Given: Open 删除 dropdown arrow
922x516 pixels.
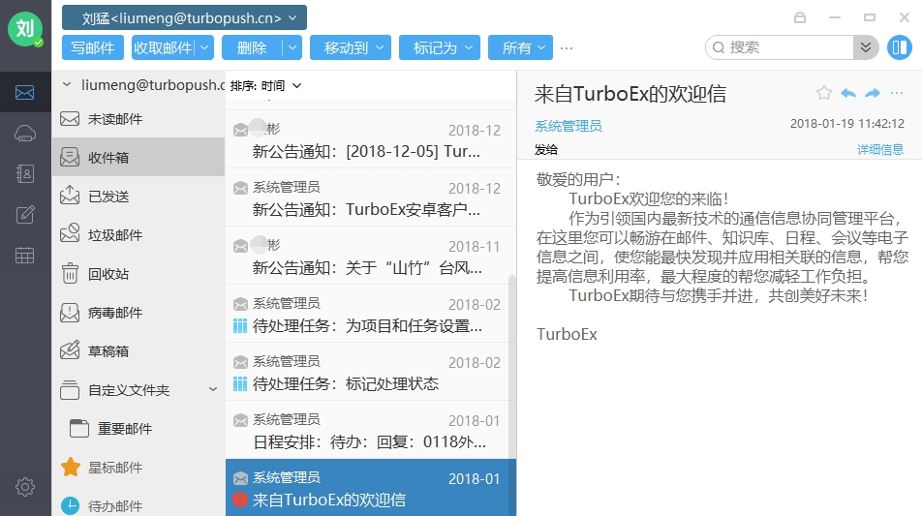Looking at the screenshot, I should tap(292, 47).
